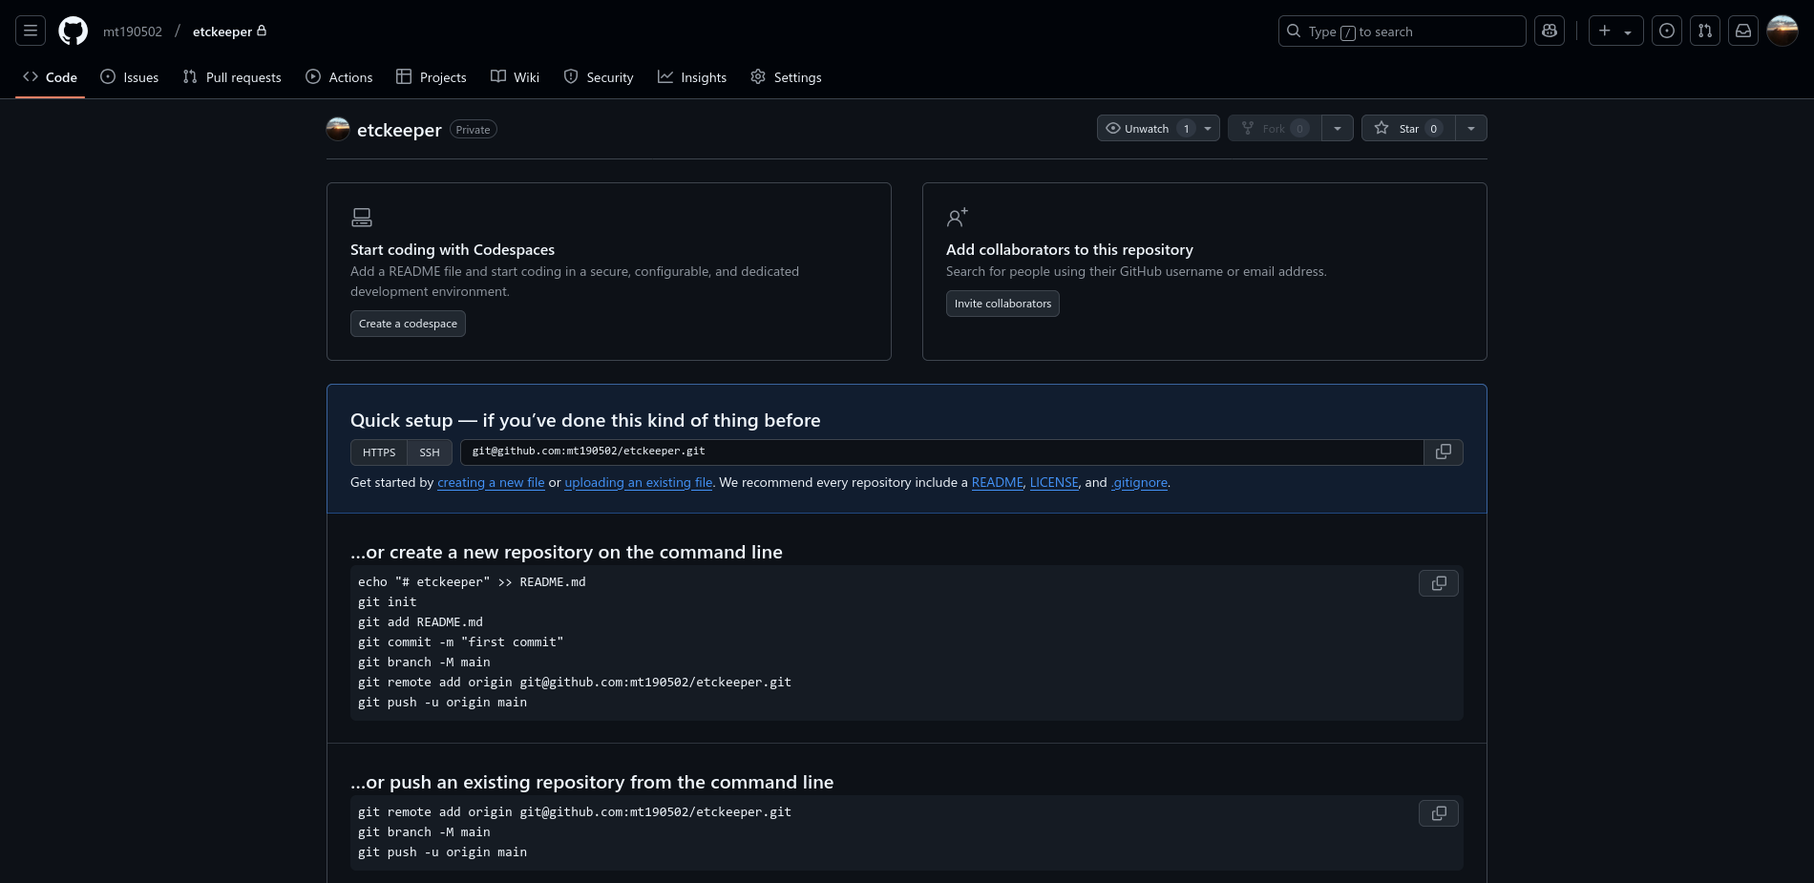Image resolution: width=1814 pixels, height=883 pixels.
Task: Copy the create-new-repository commands
Action: (x=1439, y=583)
